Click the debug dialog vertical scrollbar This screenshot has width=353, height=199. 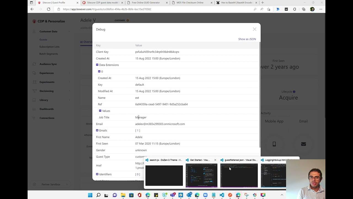coord(260,95)
